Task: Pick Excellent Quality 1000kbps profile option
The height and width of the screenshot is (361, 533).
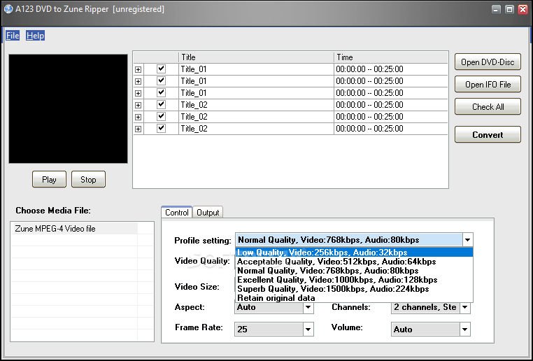Action: click(x=354, y=280)
